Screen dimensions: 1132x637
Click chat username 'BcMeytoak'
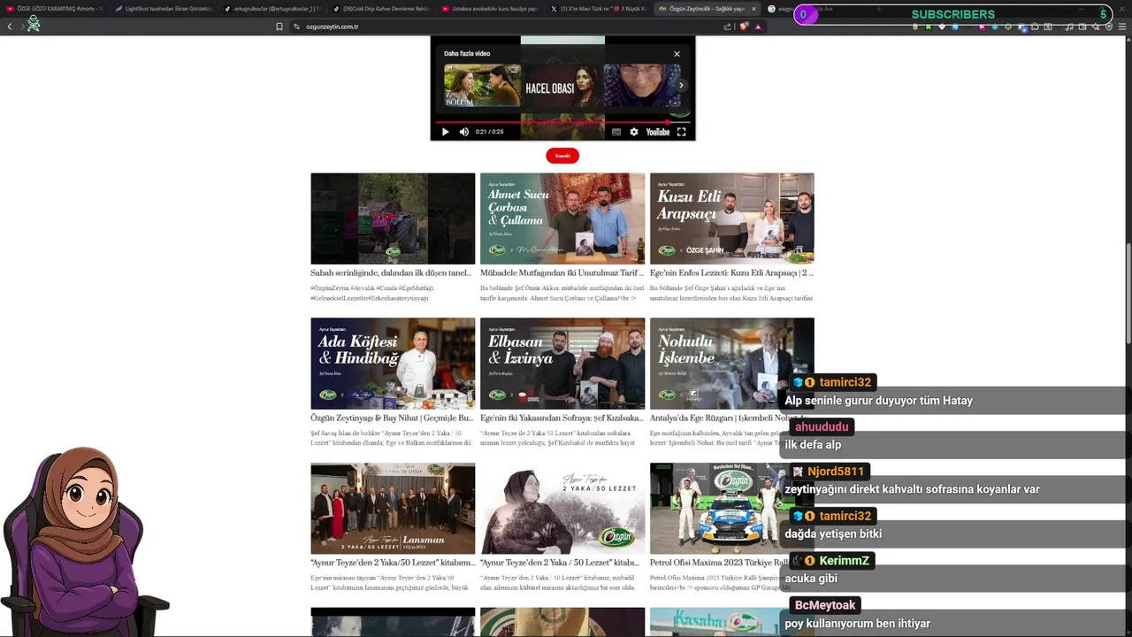click(825, 605)
